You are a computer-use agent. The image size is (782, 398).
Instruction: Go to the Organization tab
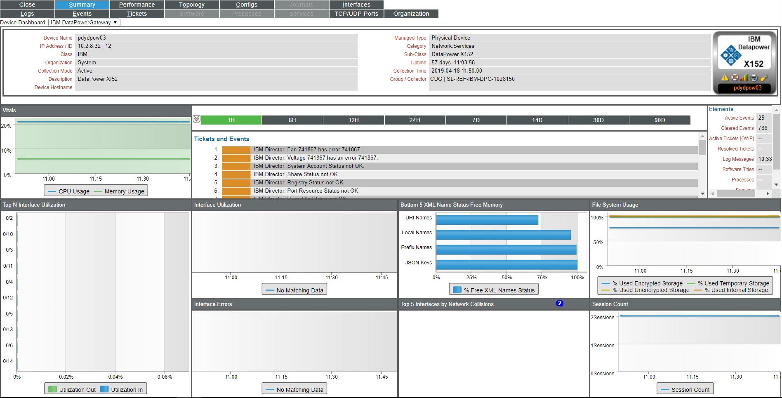click(x=411, y=14)
